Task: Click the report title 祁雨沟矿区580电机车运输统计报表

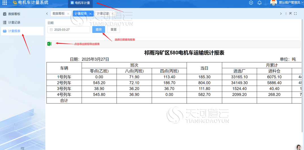Action: click(x=184, y=53)
